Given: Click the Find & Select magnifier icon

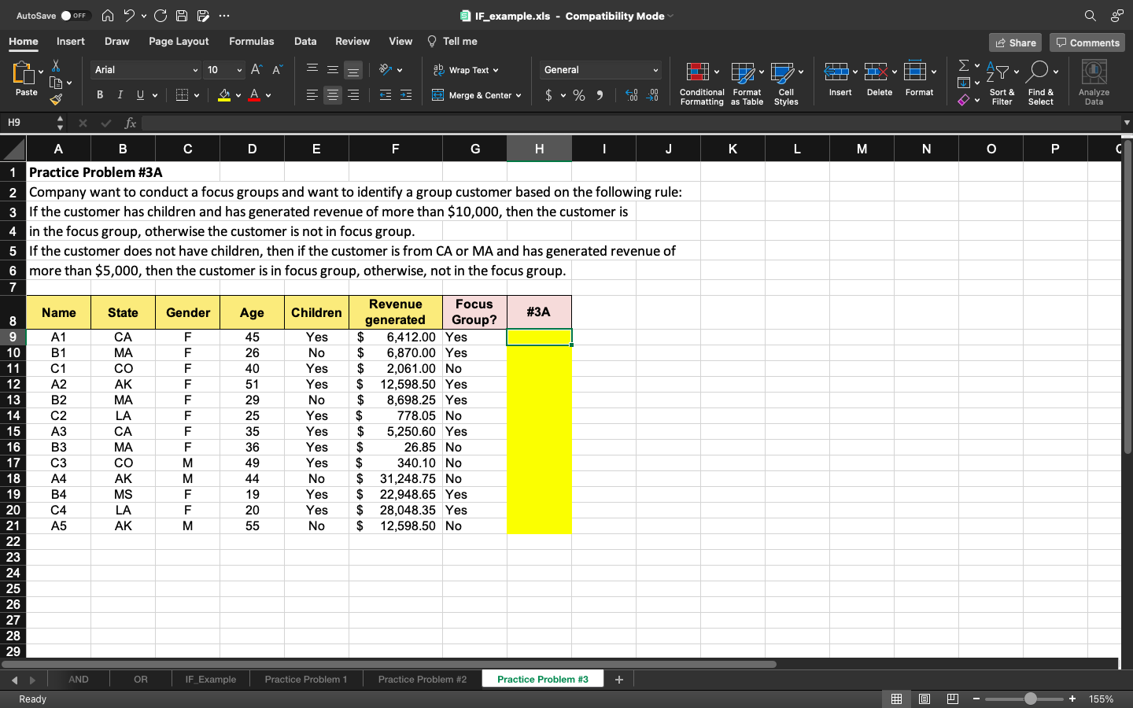Looking at the screenshot, I should [x=1038, y=72].
